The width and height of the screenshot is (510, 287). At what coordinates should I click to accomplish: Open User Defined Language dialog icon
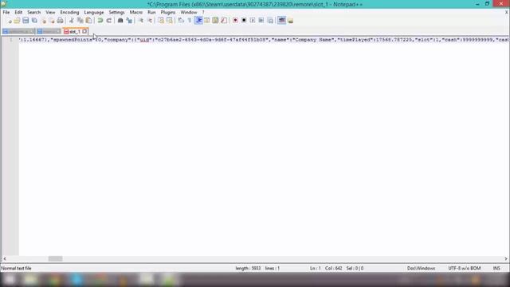click(x=207, y=21)
